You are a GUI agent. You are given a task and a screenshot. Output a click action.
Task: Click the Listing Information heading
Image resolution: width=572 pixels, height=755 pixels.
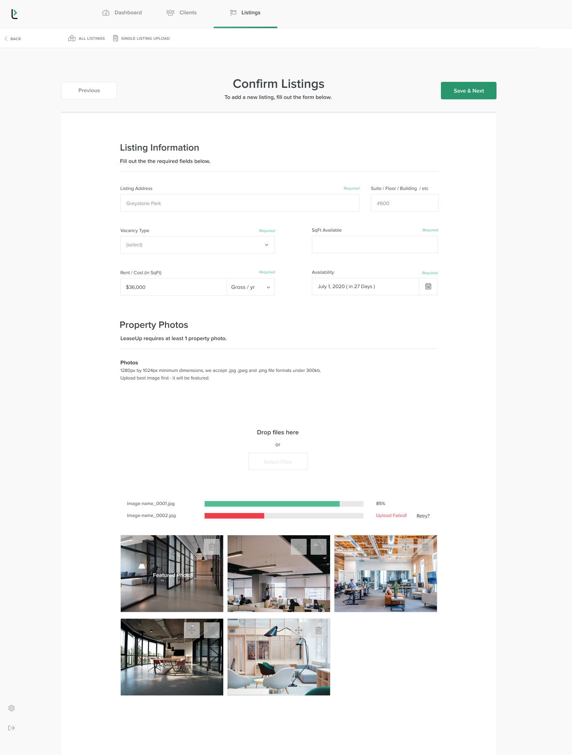point(160,148)
